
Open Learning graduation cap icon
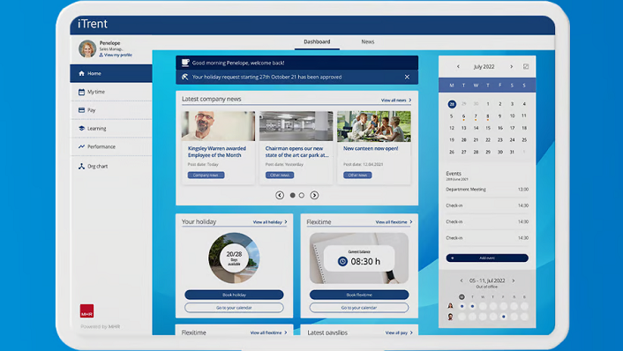tap(81, 128)
